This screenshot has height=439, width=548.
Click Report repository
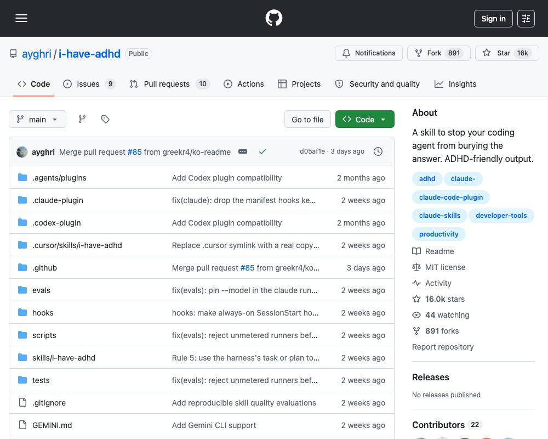[x=443, y=347]
